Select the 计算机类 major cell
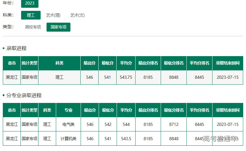 69,139
